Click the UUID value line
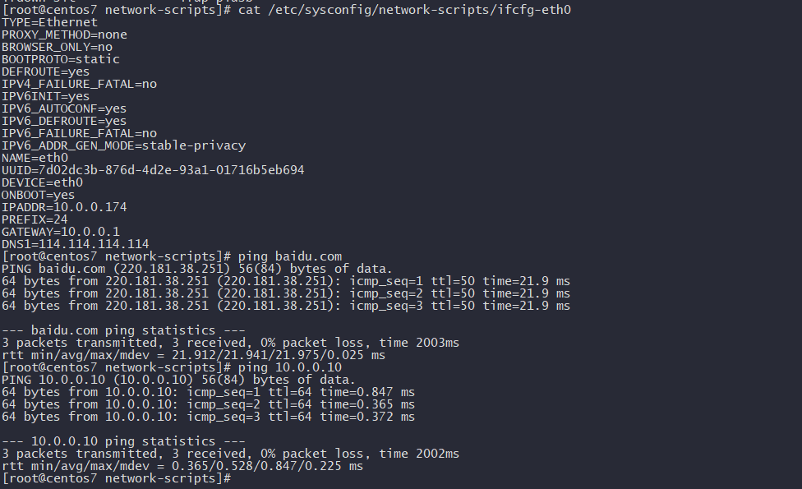Viewport: 802px width, 489px height. tap(153, 170)
